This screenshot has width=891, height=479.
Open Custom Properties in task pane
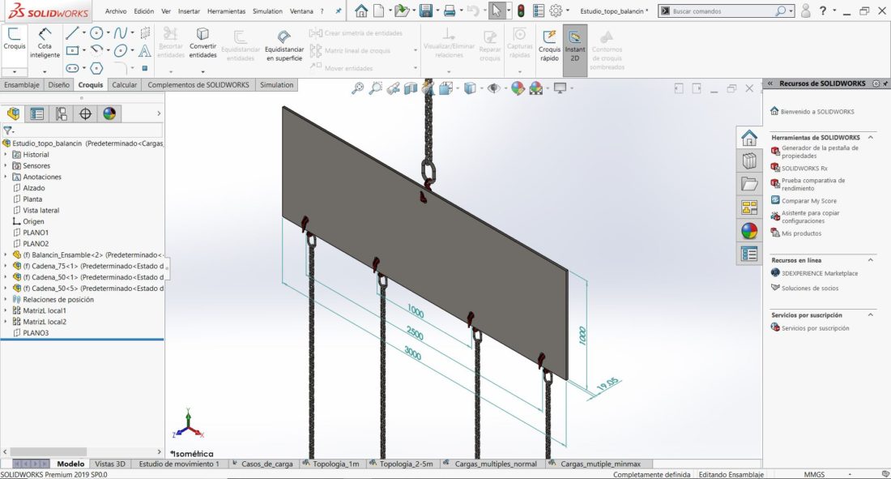pyautogui.click(x=749, y=254)
